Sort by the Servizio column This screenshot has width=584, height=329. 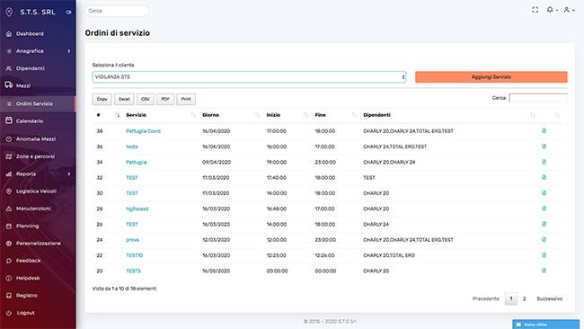coord(161,115)
